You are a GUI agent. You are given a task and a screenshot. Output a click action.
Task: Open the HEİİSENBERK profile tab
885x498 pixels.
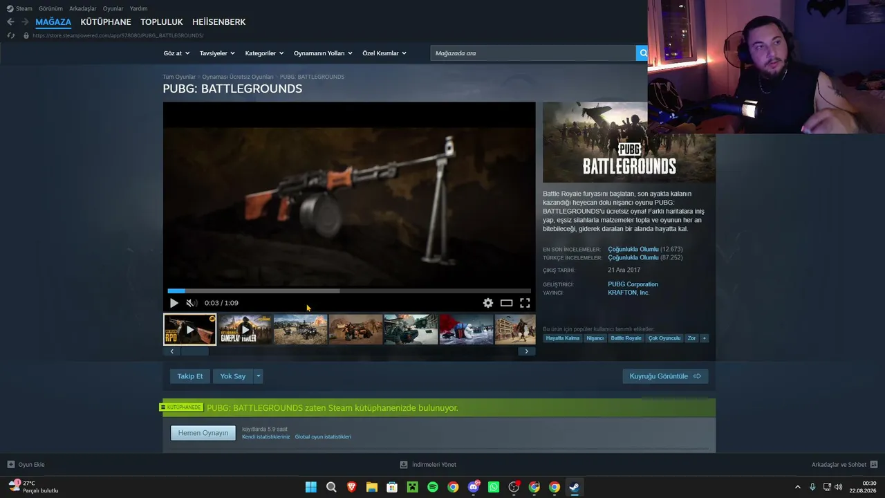(219, 22)
